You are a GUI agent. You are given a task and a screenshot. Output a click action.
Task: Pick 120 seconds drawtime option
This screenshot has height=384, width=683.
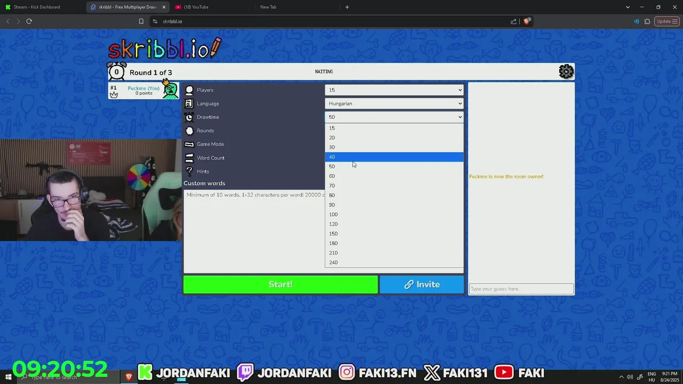(x=394, y=224)
